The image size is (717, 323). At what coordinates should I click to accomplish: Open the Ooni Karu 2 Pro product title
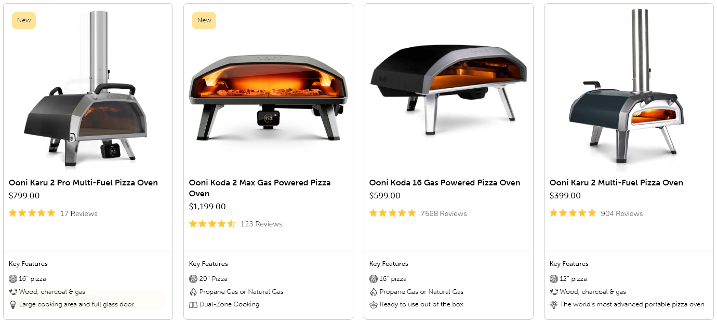click(x=83, y=183)
